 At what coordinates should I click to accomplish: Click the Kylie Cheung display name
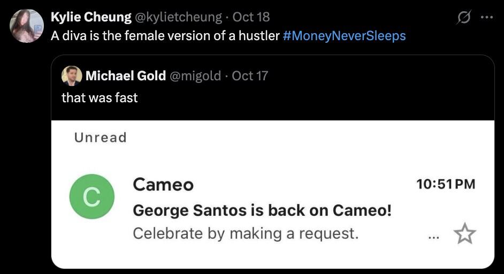pyautogui.click(x=91, y=17)
